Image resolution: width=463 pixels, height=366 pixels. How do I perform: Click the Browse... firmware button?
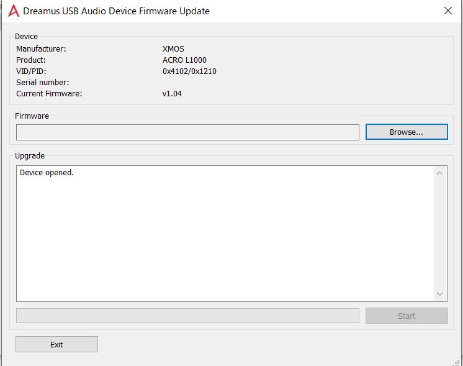point(407,132)
